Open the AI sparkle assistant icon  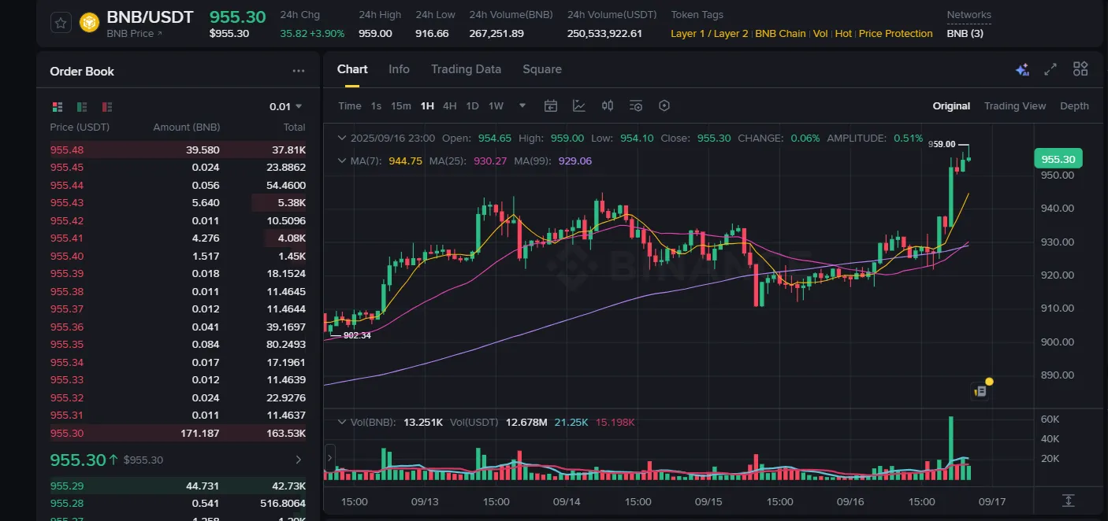[x=1022, y=69]
